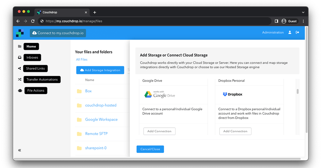Open the Remote SFTP folder
This screenshot has width=321, height=168.
[x=96, y=134]
